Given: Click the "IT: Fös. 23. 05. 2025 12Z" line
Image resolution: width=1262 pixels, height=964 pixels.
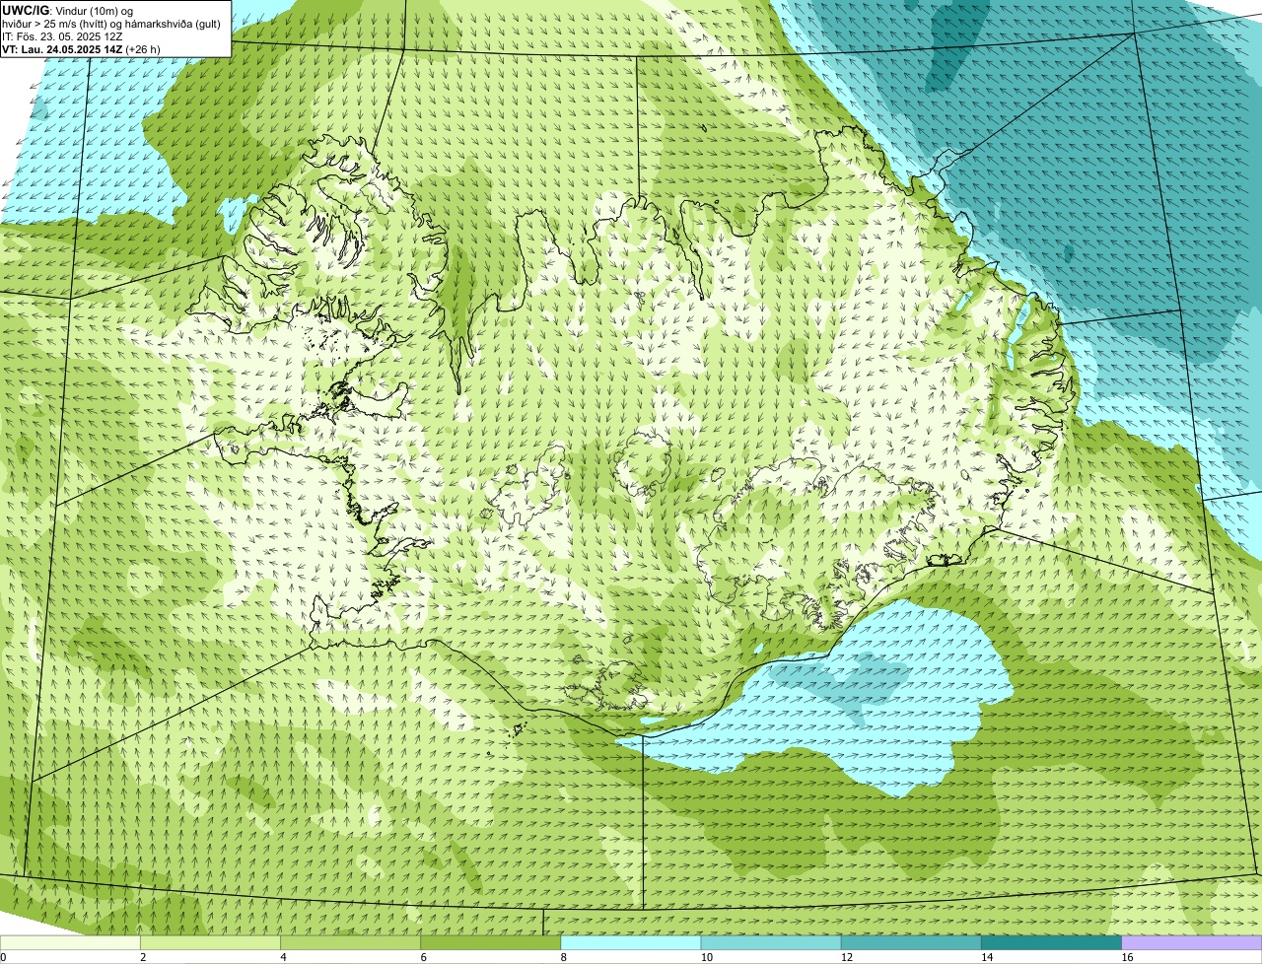Looking at the screenshot, I should tap(62, 35).
